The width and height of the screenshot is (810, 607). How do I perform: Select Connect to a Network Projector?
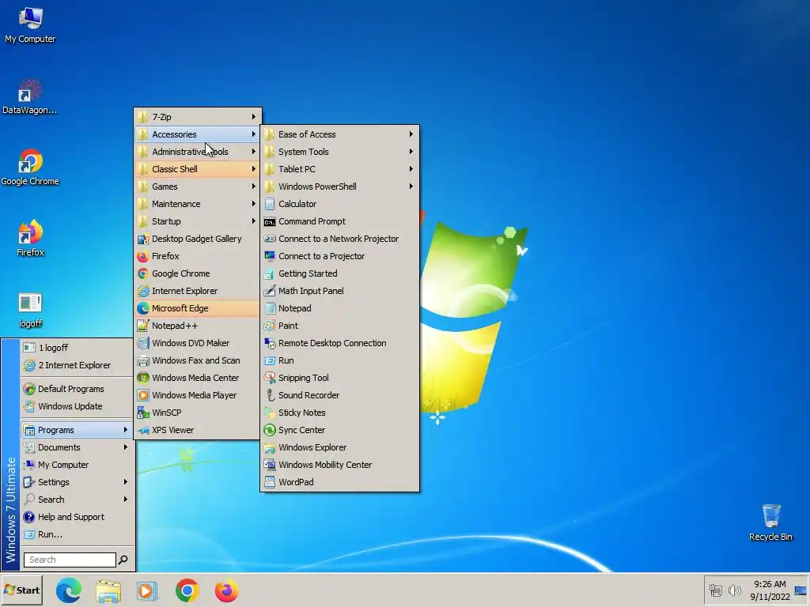pyautogui.click(x=340, y=239)
